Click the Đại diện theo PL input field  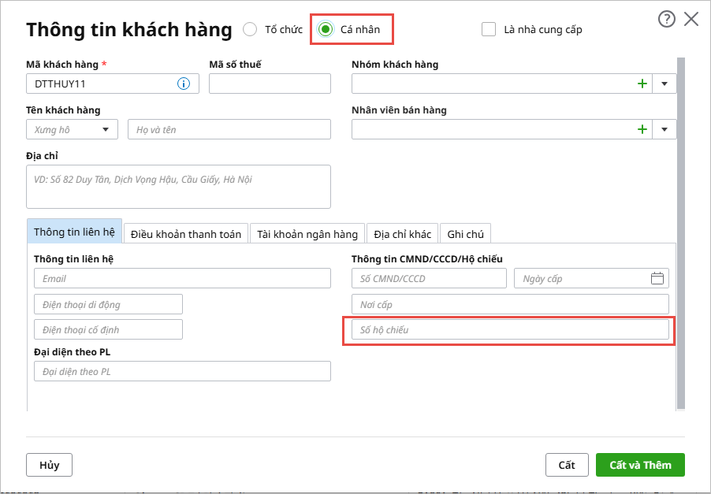(x=182, y=371)
